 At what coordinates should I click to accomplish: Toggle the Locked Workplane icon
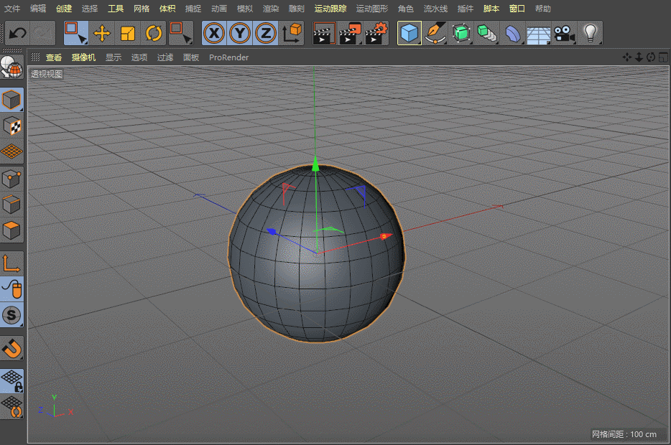tap(11, 381)
